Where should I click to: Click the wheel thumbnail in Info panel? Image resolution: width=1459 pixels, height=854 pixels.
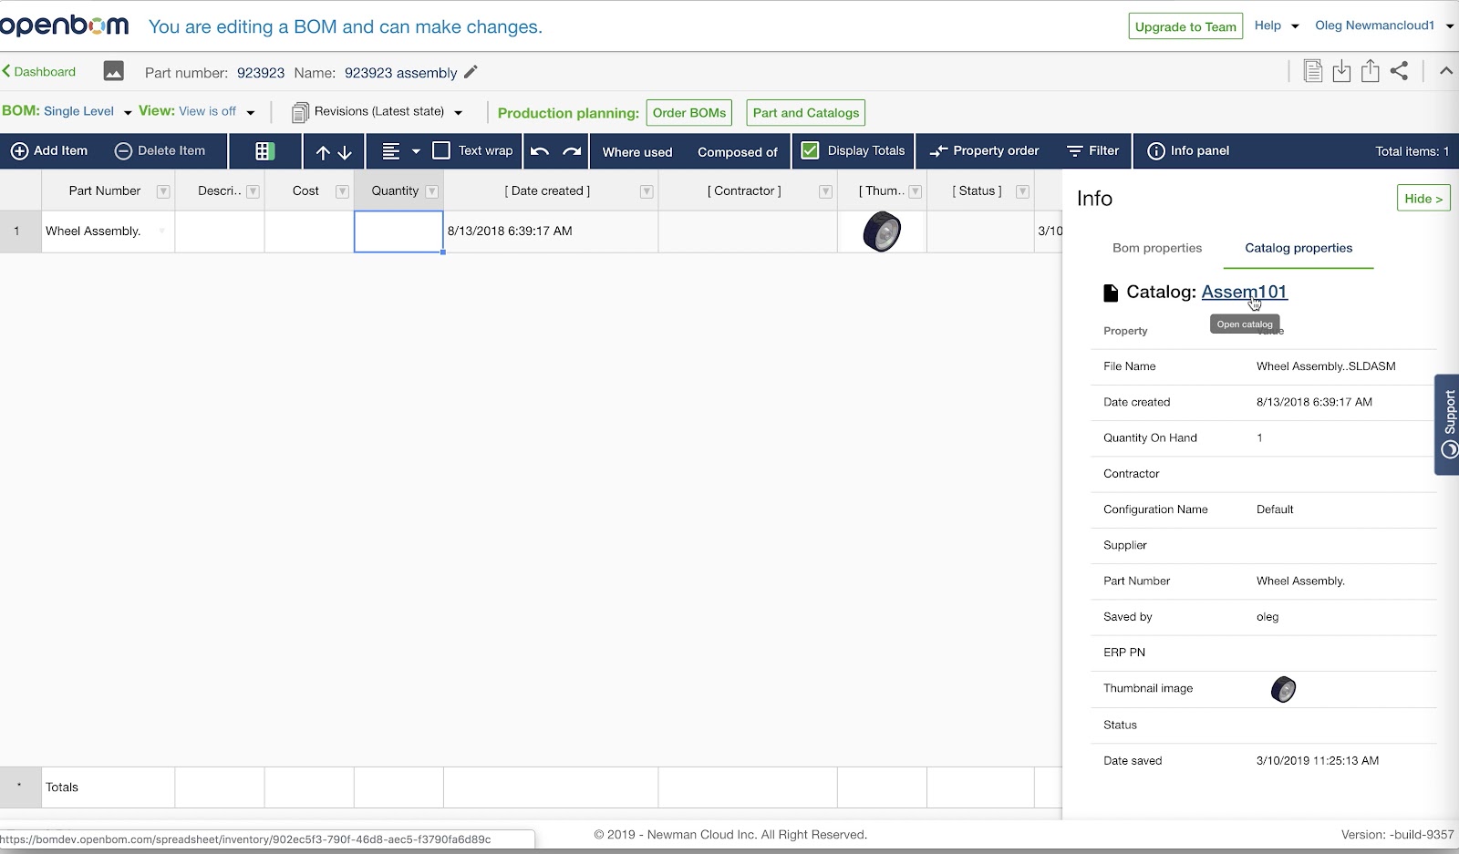tap(1283, 689)
